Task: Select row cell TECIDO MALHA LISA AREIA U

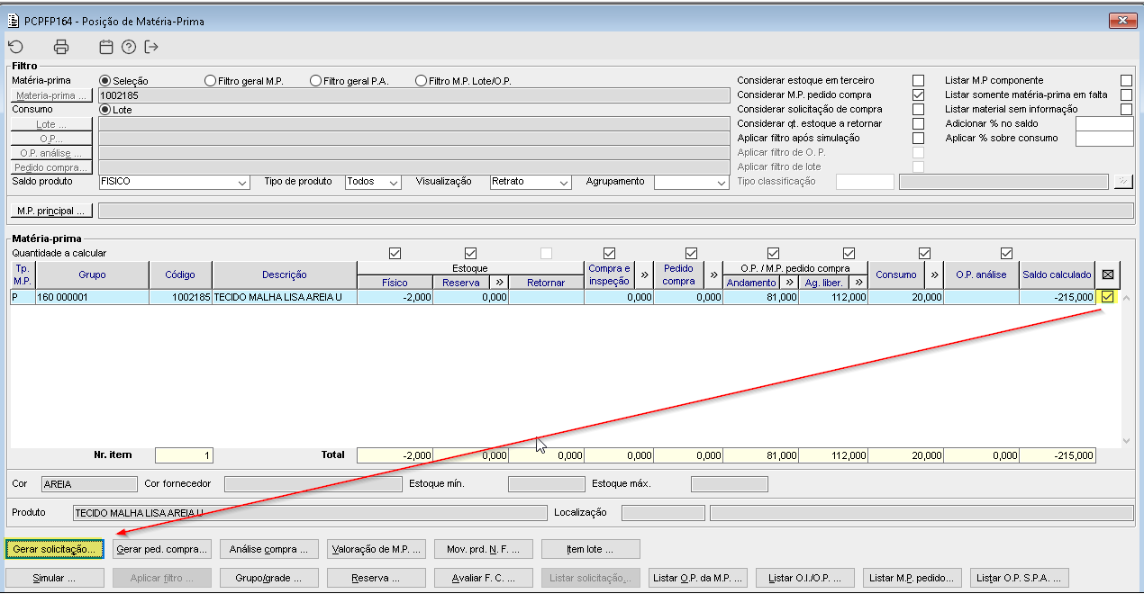Action: 285,297
